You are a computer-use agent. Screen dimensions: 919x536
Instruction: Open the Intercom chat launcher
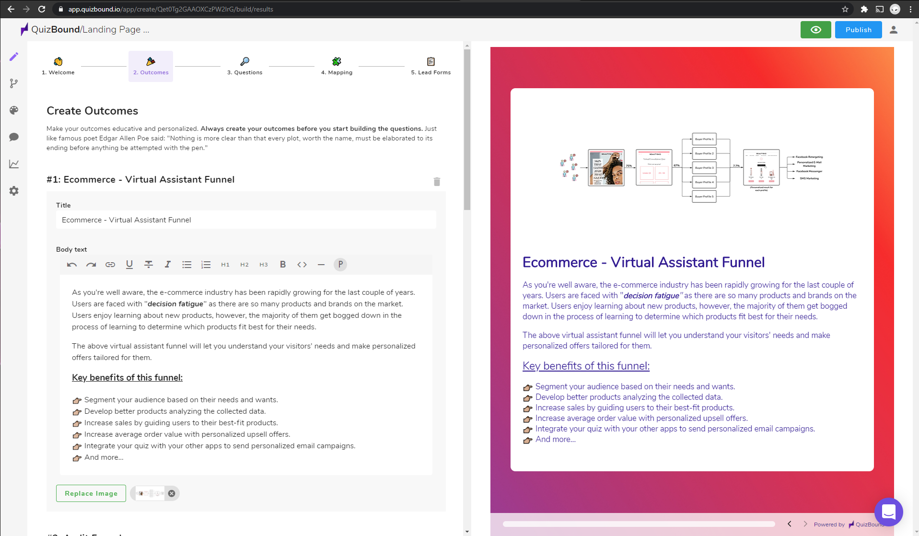(x=889, y=512)
